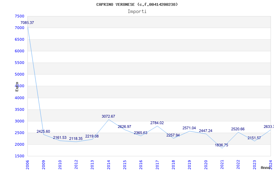Click y-axis value 1500
Screen dimensions: 274x171
[x=20, y=156]
